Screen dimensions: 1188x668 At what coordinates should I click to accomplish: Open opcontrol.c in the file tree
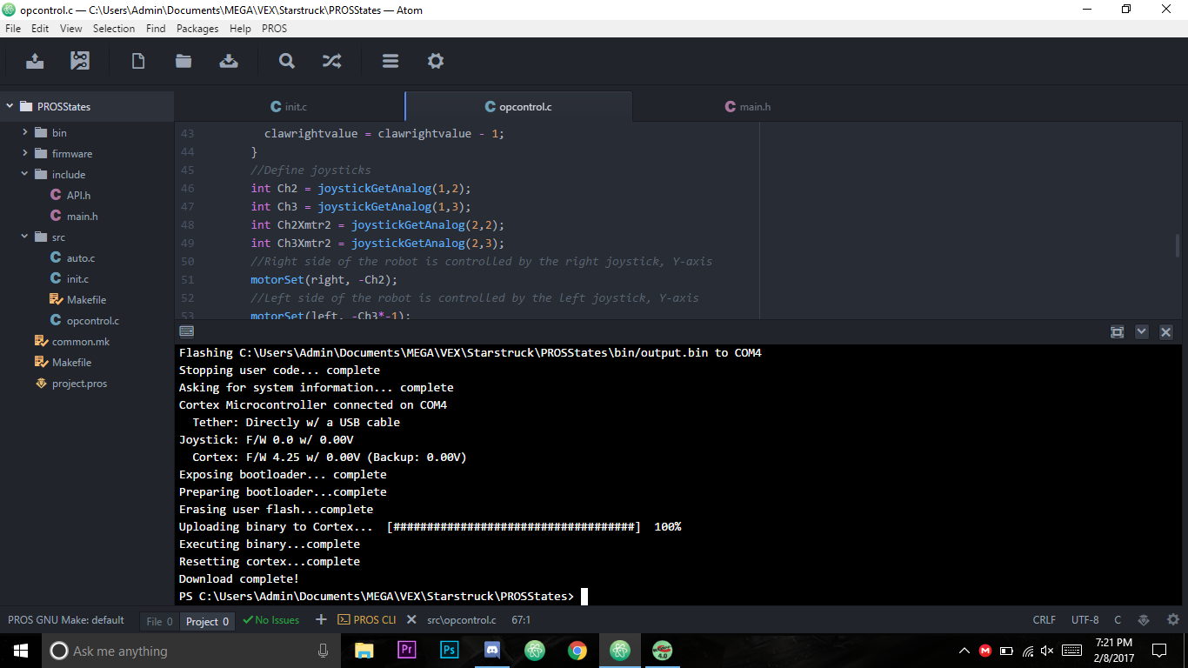coord(93,320)
